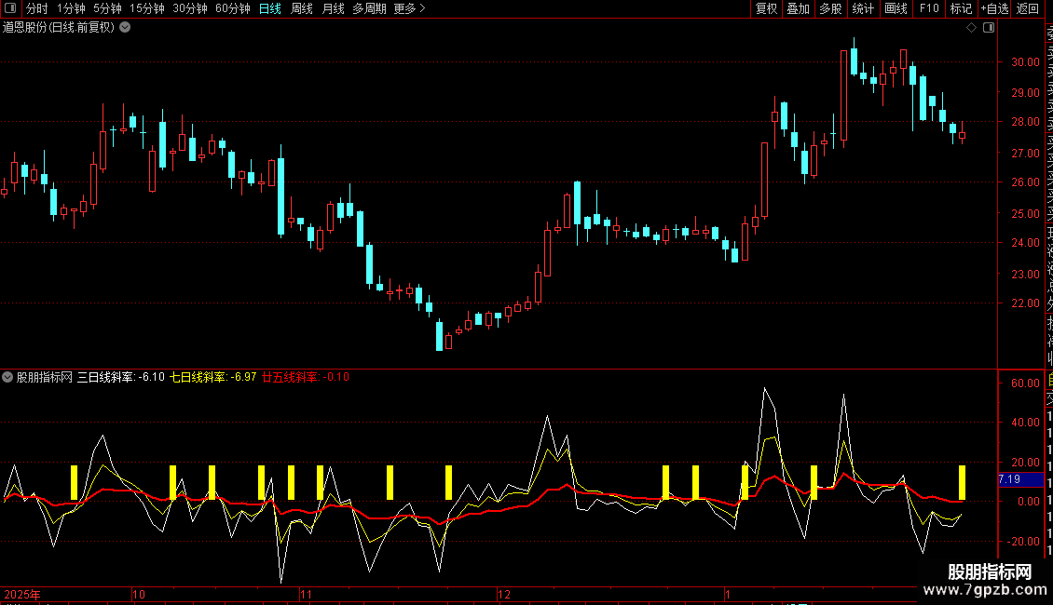Open 多周期 multi-period view

tap(369, 8)
